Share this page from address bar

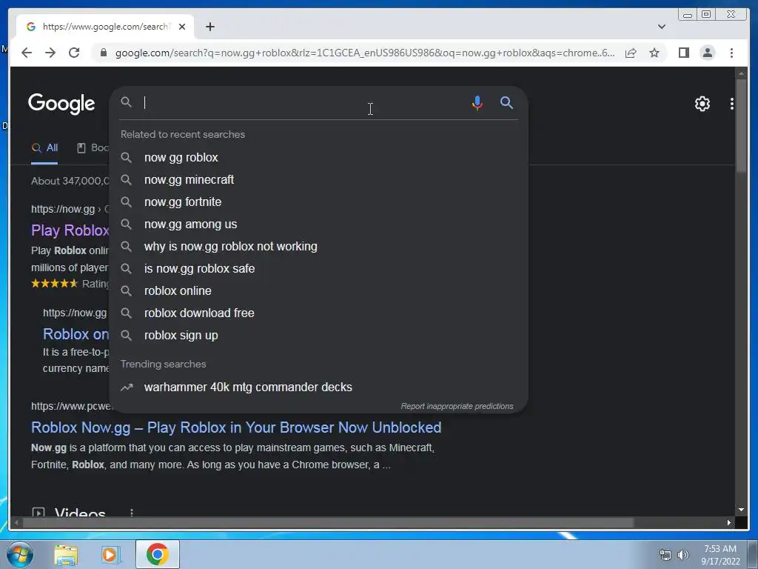pyautogui.click(x=631, y=53)
